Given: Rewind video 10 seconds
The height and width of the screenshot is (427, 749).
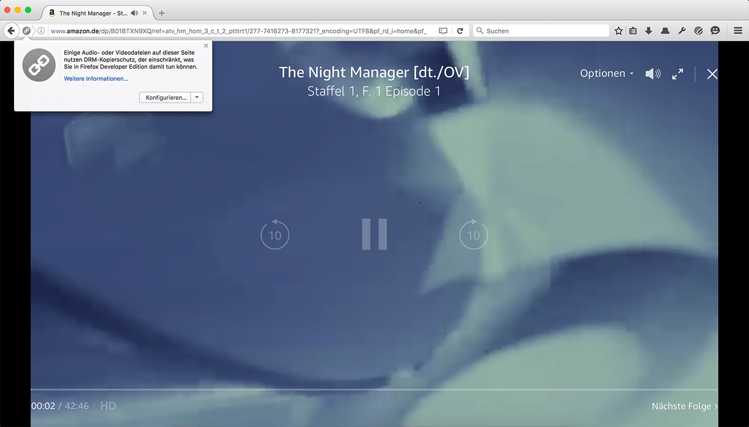Looking at the screenshot, I should click(x=275, y=235).
